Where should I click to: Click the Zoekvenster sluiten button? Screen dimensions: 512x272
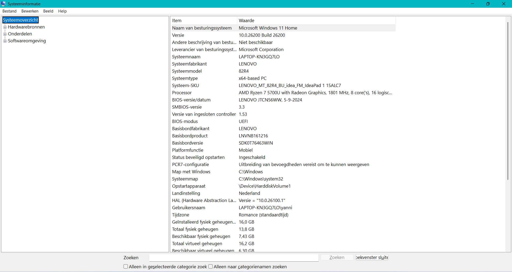tap(372, 257)
